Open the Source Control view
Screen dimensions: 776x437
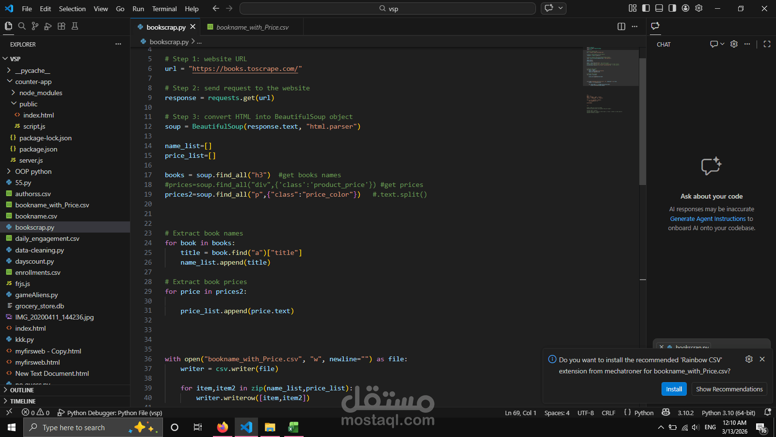(35, 26)
